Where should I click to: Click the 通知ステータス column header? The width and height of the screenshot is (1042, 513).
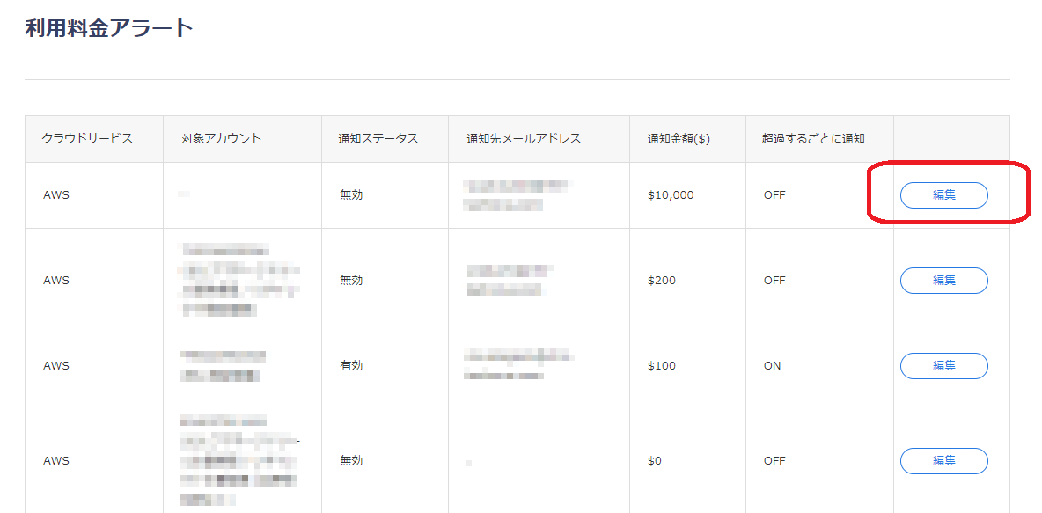coord(378,138)
